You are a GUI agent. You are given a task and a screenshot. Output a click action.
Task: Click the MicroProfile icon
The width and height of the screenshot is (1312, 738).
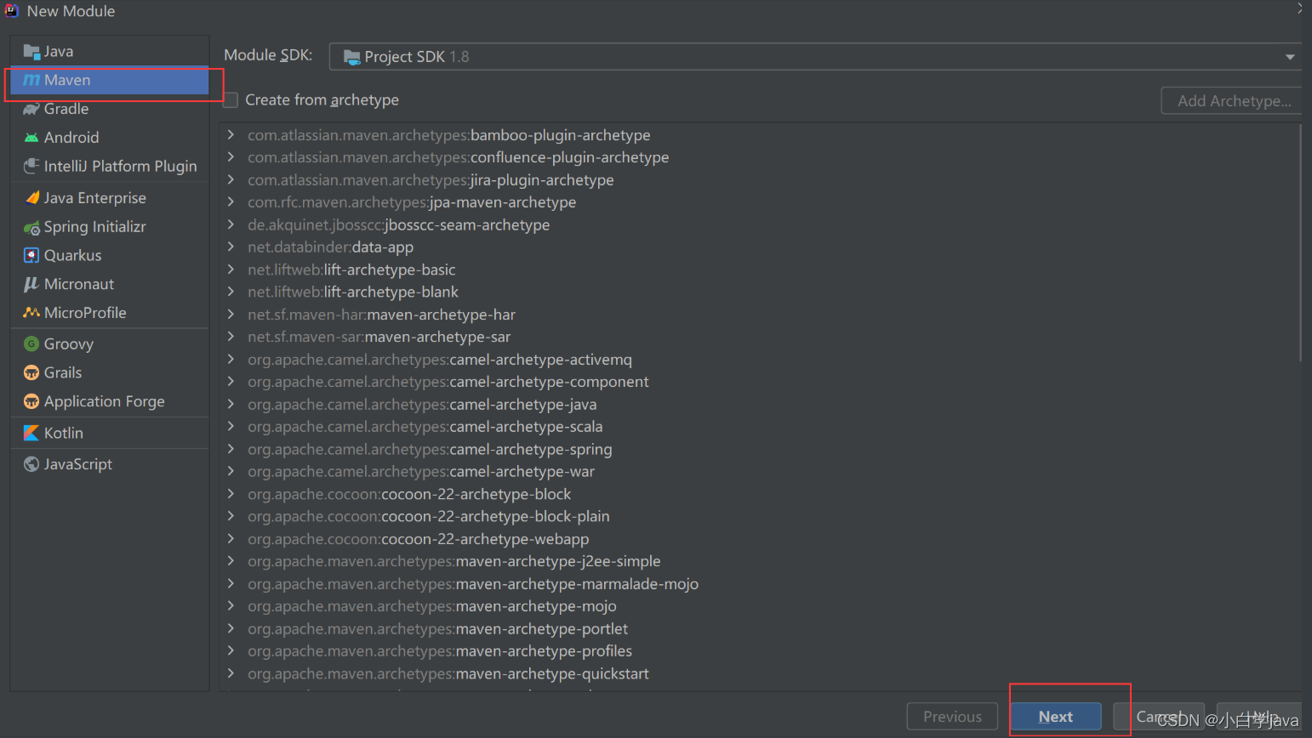coord(31,313)
